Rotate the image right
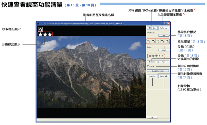The image size is (207, 125). click(164, 76)
